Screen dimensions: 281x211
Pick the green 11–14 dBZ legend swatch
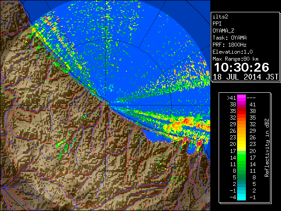[x=241, y=164]
